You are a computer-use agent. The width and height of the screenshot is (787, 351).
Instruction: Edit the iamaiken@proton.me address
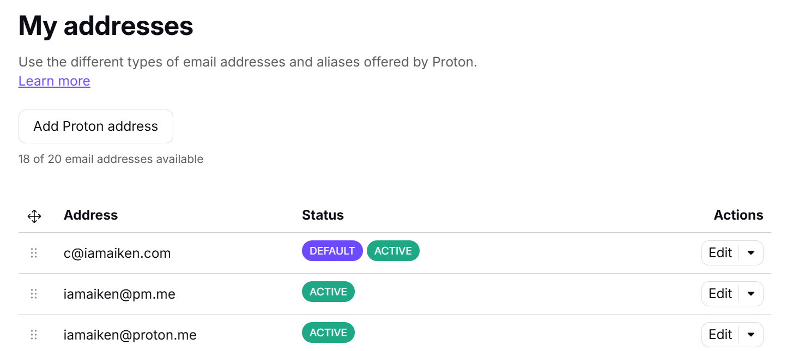coord(720,334)
